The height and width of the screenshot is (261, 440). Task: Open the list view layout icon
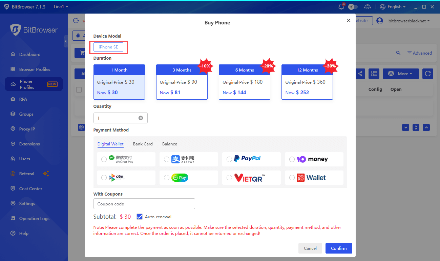pyautogui.click(x=374, y=74)
